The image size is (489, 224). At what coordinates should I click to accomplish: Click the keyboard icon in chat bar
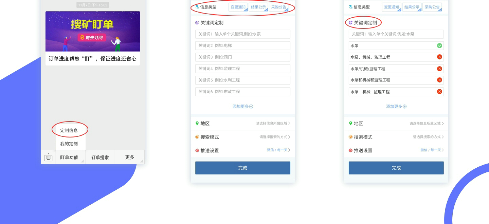(x=48, y=157)
